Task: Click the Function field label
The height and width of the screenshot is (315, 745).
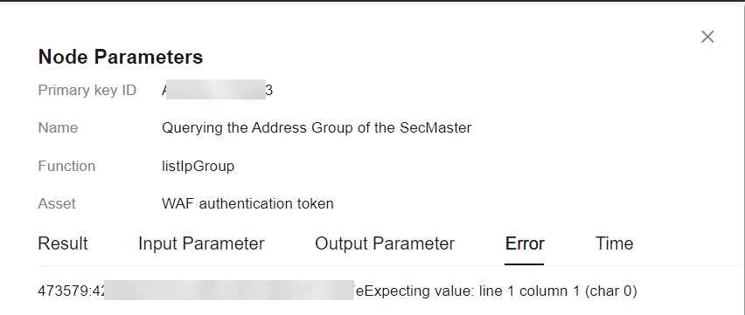Action: (66, 166)
